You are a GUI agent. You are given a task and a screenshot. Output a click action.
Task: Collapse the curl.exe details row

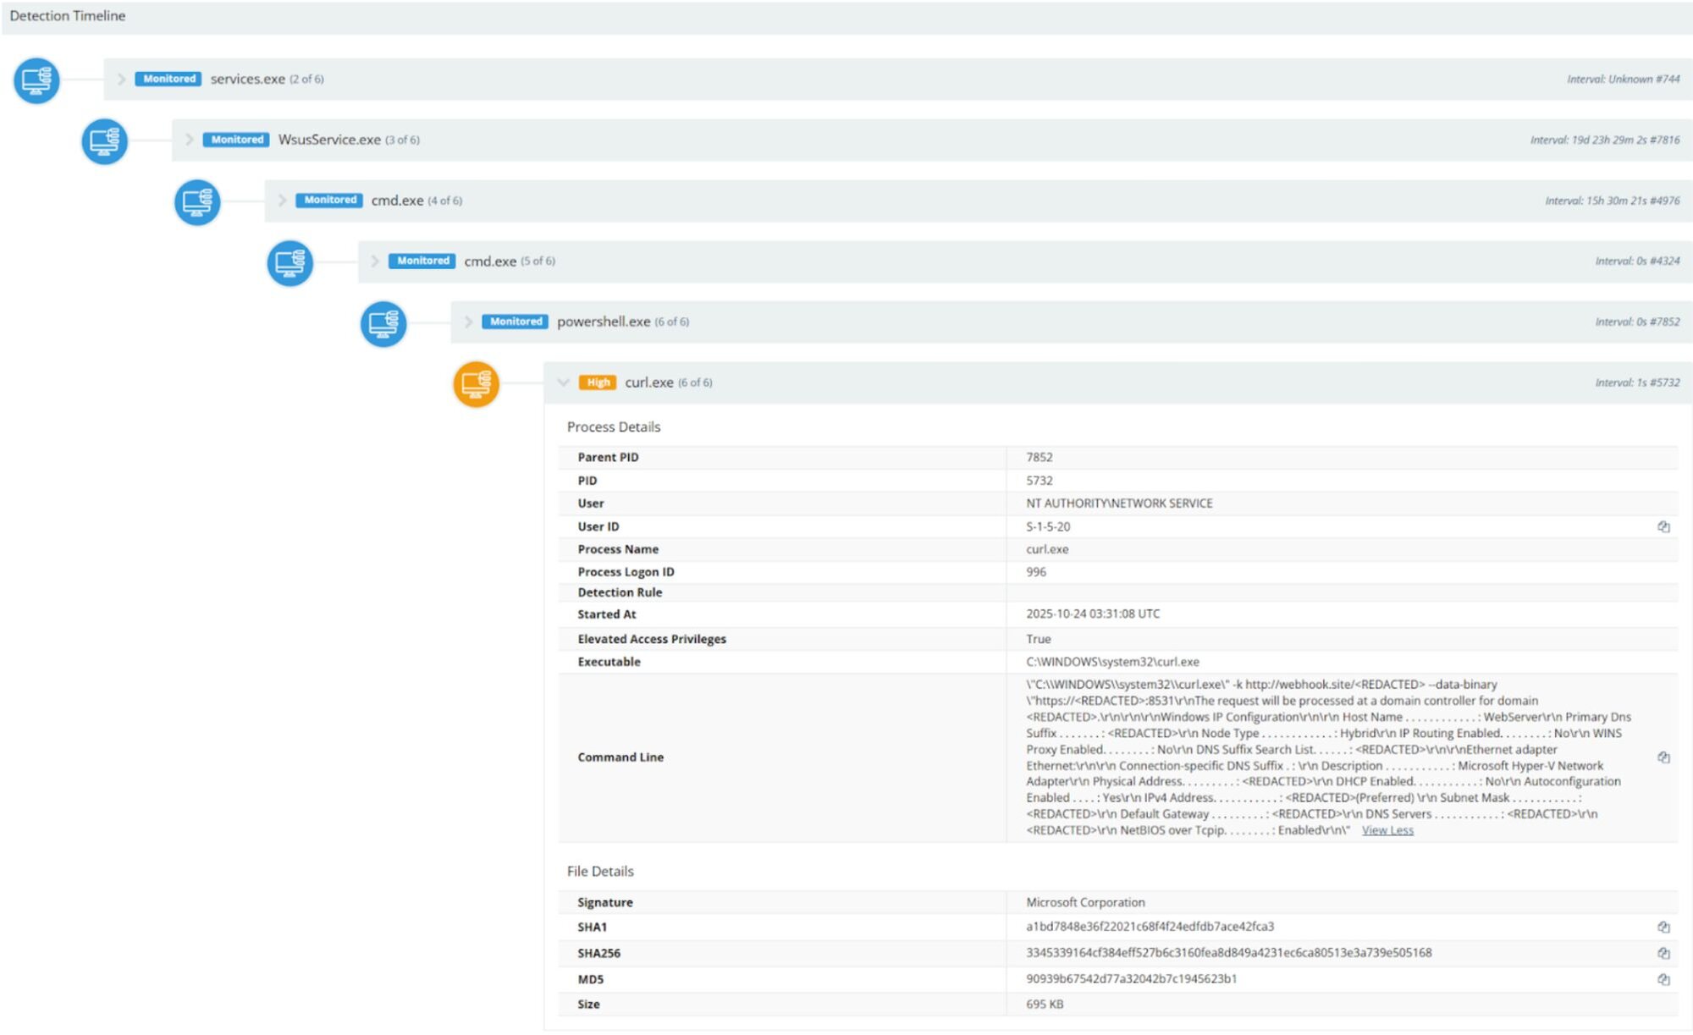[563, 383]
